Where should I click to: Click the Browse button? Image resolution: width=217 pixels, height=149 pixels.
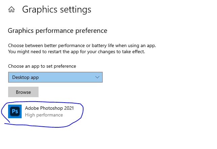[x=23, y=92]
